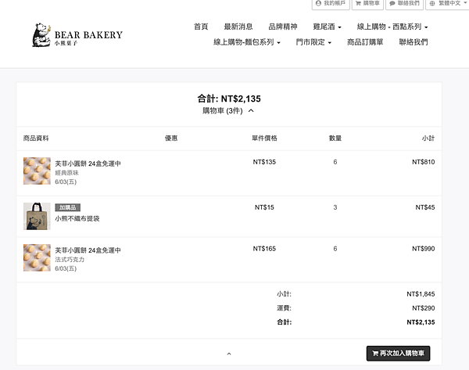The image size is (469, 370).
Task: Expand the 門市限定 dropdown
Action: pyautogui.click(x=313, y=42)
